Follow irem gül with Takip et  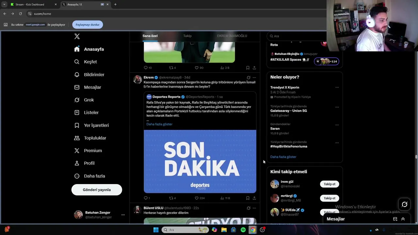330,184
